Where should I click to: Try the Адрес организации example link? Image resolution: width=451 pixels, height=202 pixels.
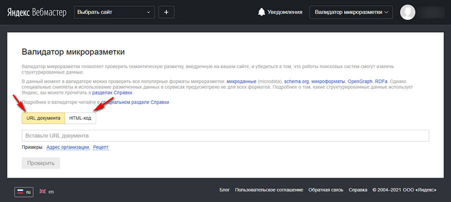click(x=68, y=147)
